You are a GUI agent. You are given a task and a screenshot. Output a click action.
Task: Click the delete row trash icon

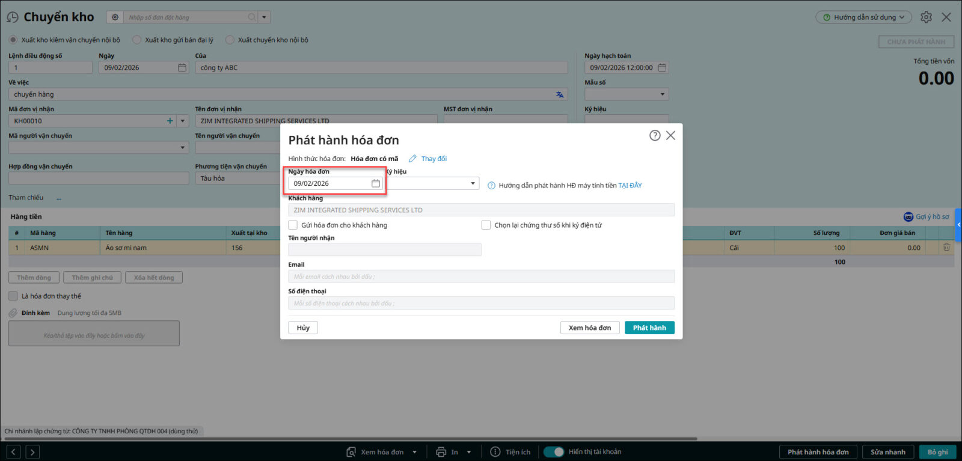[946, 248]
